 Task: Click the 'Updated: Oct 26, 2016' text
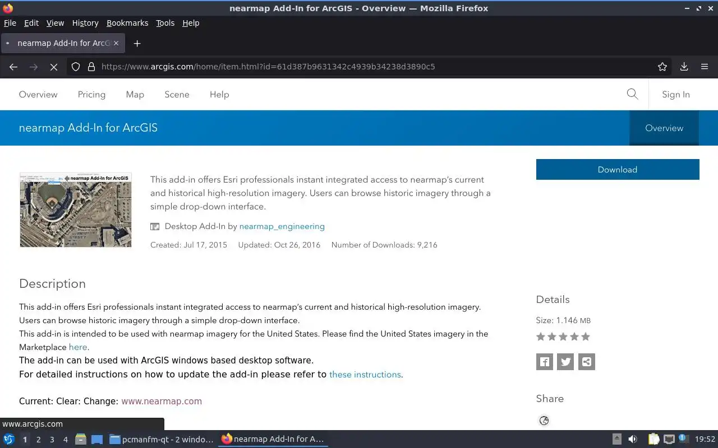coord(279,245)
